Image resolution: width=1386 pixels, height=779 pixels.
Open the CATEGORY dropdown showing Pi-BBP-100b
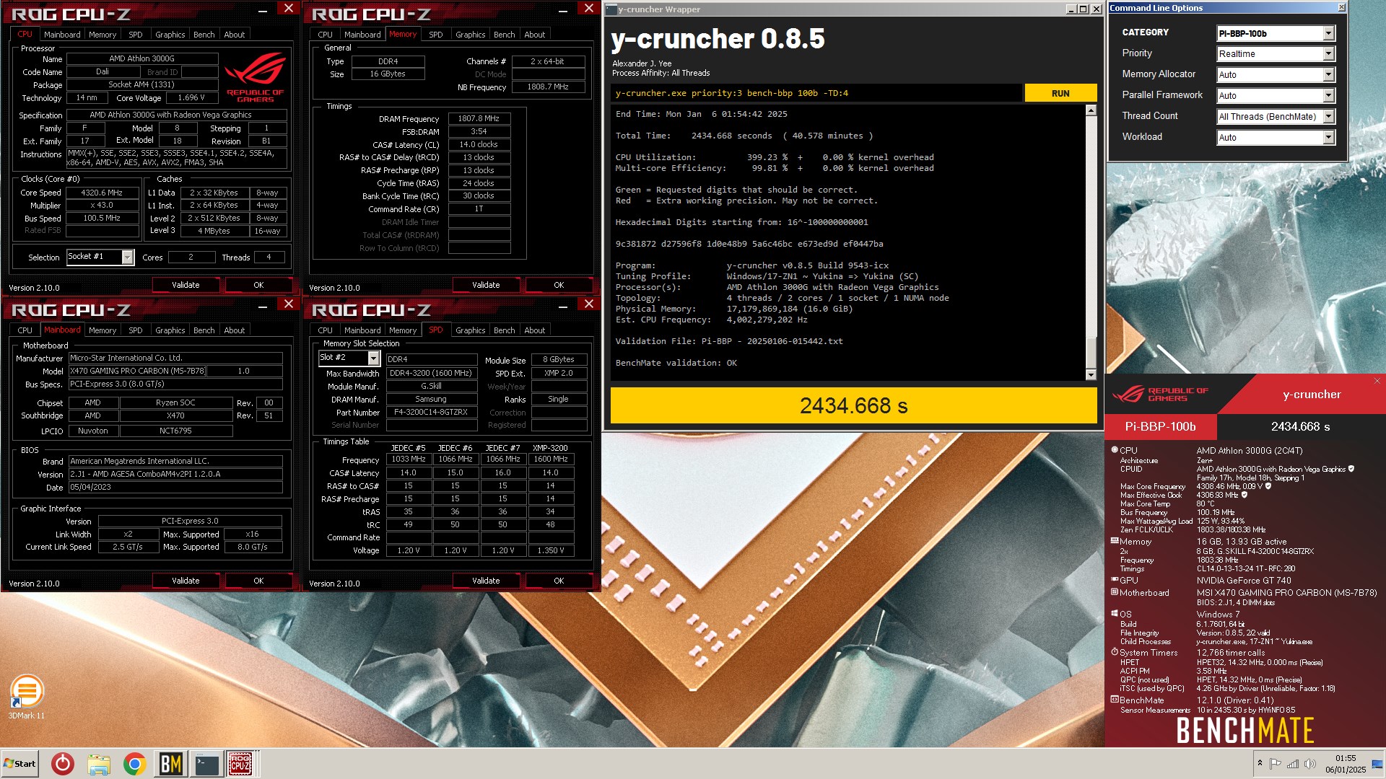click(1276, 33)
